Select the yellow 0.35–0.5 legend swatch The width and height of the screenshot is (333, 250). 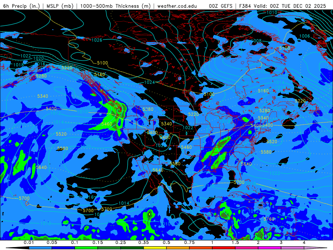point(155,248)
